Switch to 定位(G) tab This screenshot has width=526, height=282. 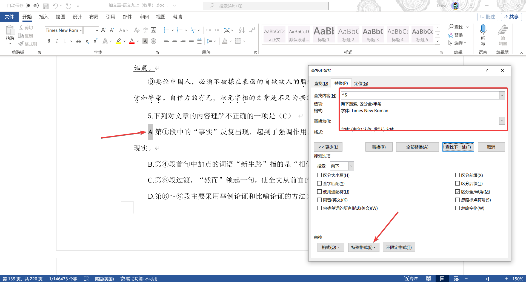pyautogui.click(x=361, y=83)
